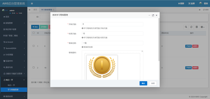Image resolution: width=210 pixels, height=99 pixels.
Task: Click the 结束天数 input field
Action: coord(112,34)
